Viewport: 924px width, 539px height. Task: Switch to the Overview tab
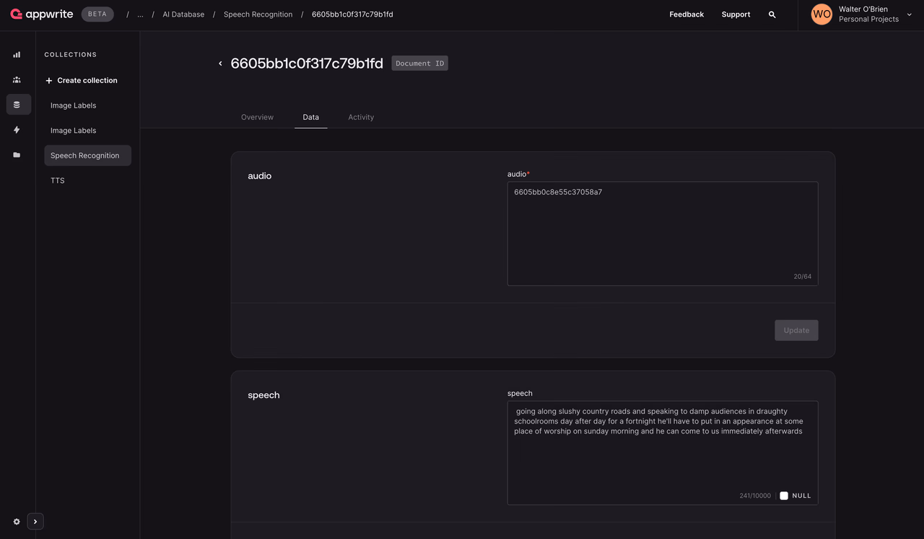[x=257, y=117]
